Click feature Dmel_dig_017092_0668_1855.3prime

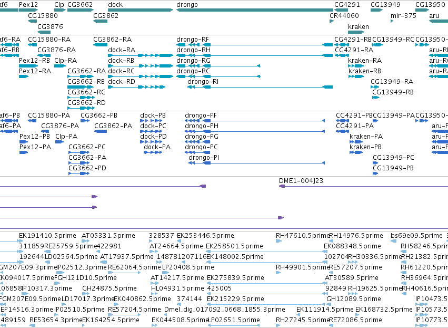coord(225,310)
